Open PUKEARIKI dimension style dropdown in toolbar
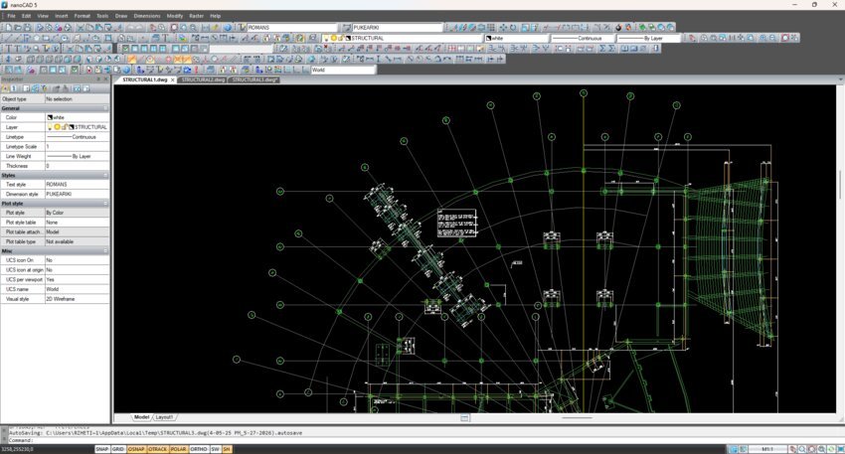 (x=398, y=28)
